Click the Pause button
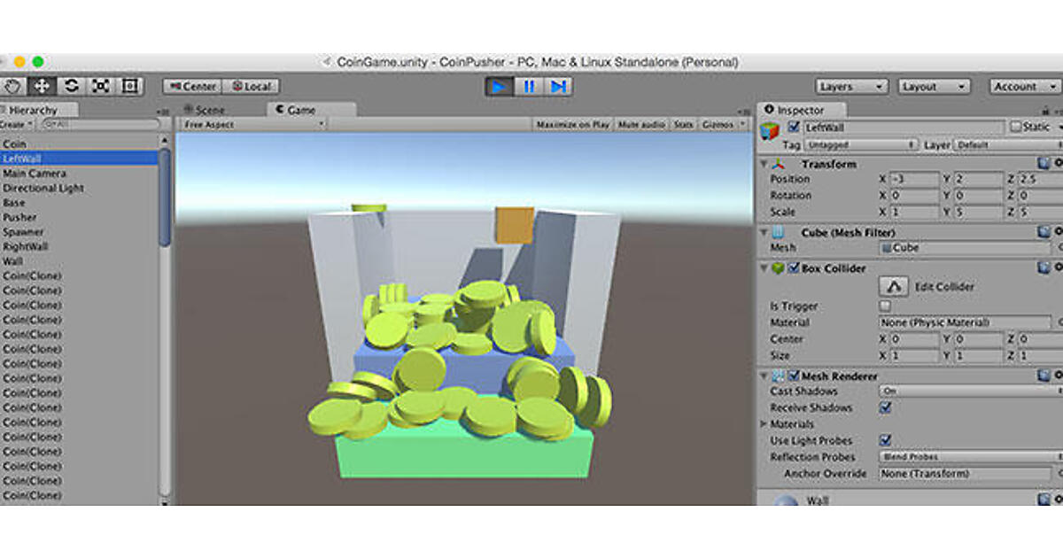Screen dimensions: 1063x558 click(x=529, y=87)
